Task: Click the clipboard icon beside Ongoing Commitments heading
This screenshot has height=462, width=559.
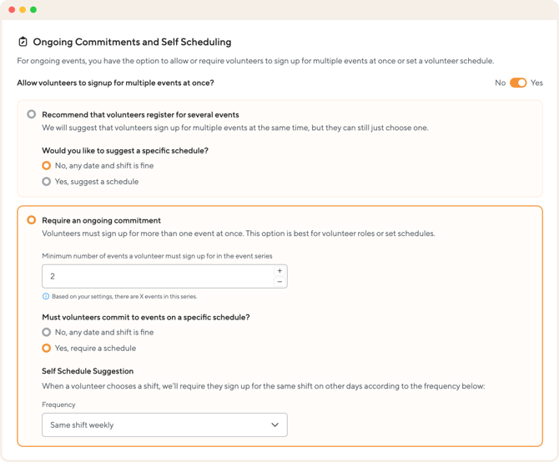Action: [23, 42]
